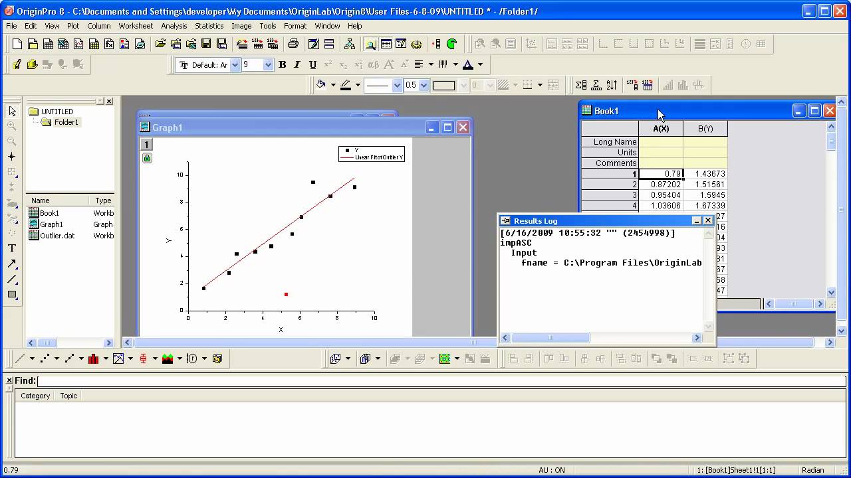
Task: Open the font color dropdown arrow
Action: click(x=480, y=64)
